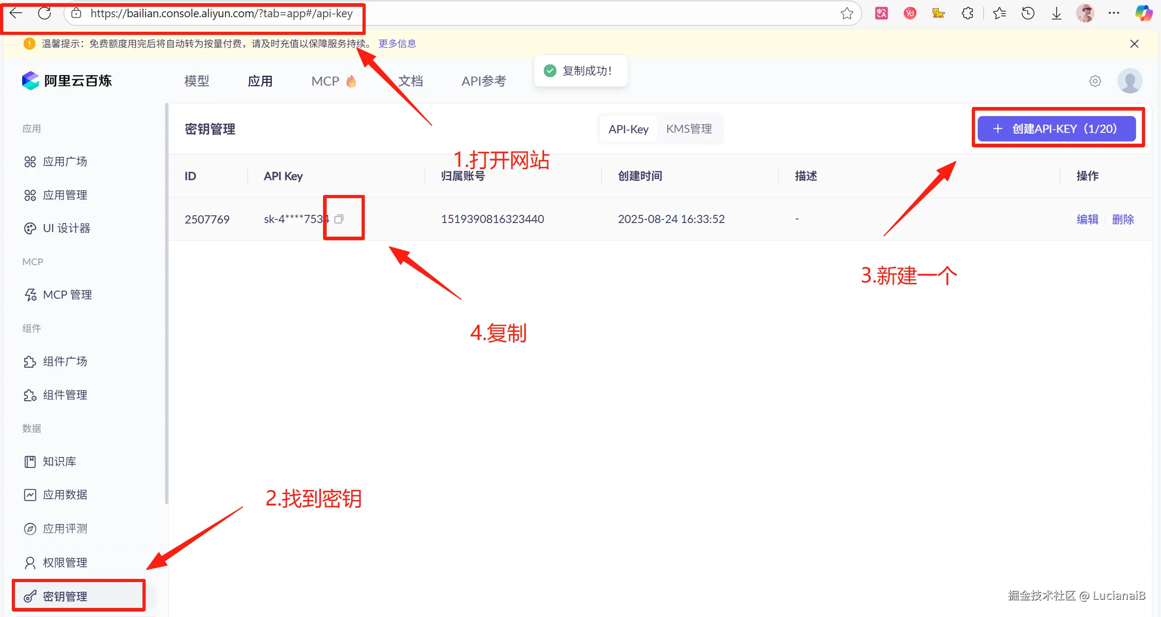Click 编辑 link for key 2507769
Image resolution: width=1161 pixels, height=617 pixels.
pyautogui.click(x=1088, y=219)
